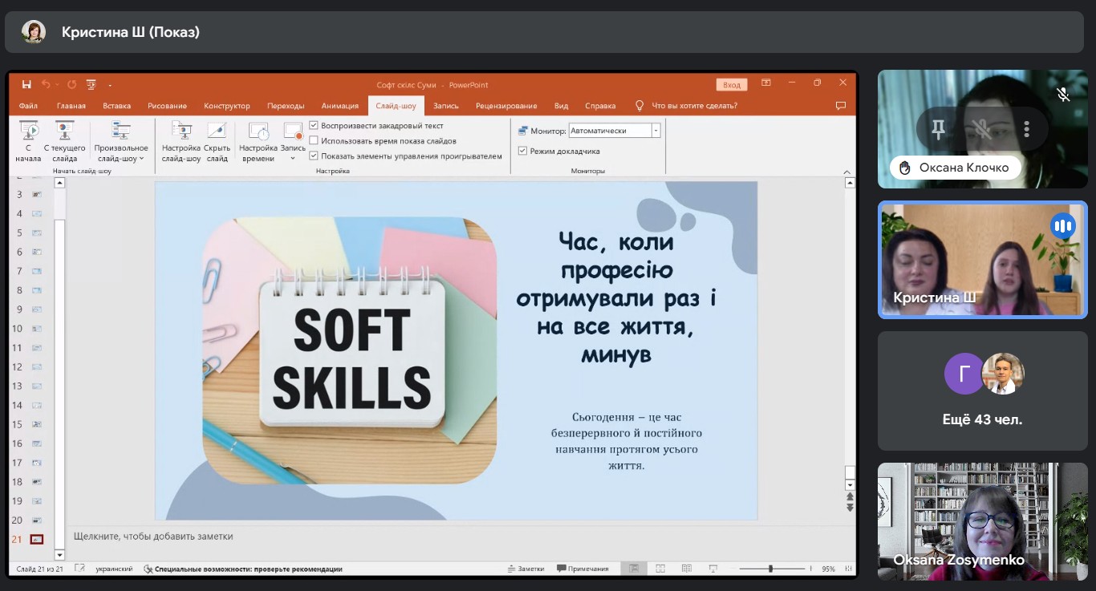The width and height of the screenshot is (1096, 591).
Task: Click the Вход sign-in button
Action: point(731,85)
